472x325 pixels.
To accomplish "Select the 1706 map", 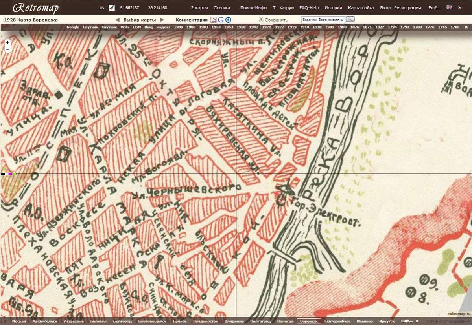I will [x=455, y=27].
